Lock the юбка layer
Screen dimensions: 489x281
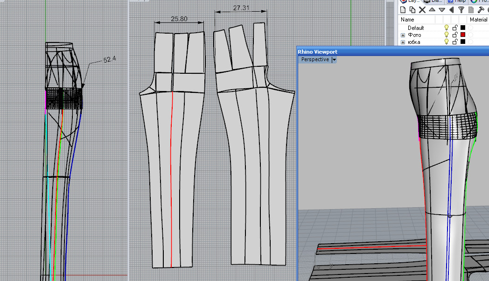pos(454,42)
